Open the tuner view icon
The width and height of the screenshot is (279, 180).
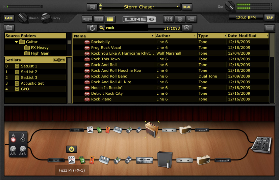point(180,19)
